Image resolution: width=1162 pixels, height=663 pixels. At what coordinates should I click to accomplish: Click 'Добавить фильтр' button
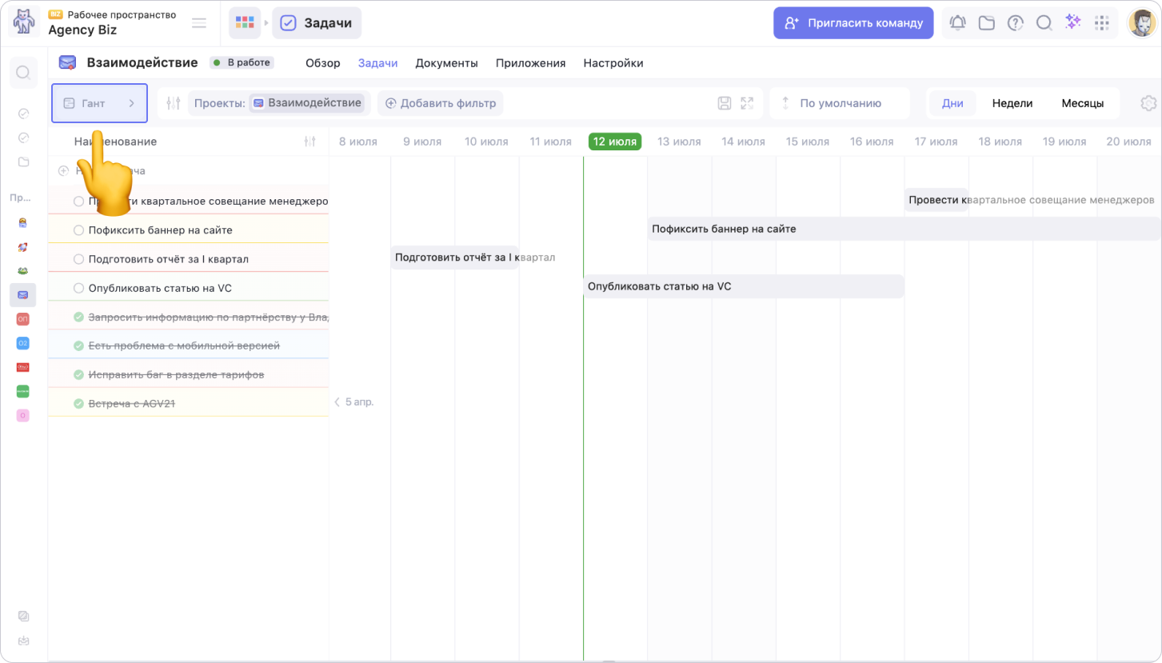pyautogui.click(x=440, y=103)
